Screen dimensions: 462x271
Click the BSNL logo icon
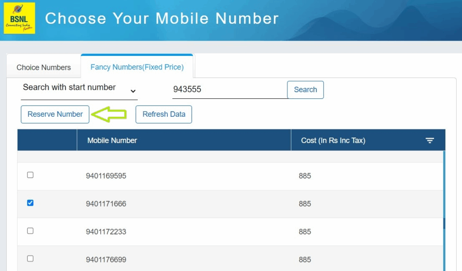[x=19, y=18]
